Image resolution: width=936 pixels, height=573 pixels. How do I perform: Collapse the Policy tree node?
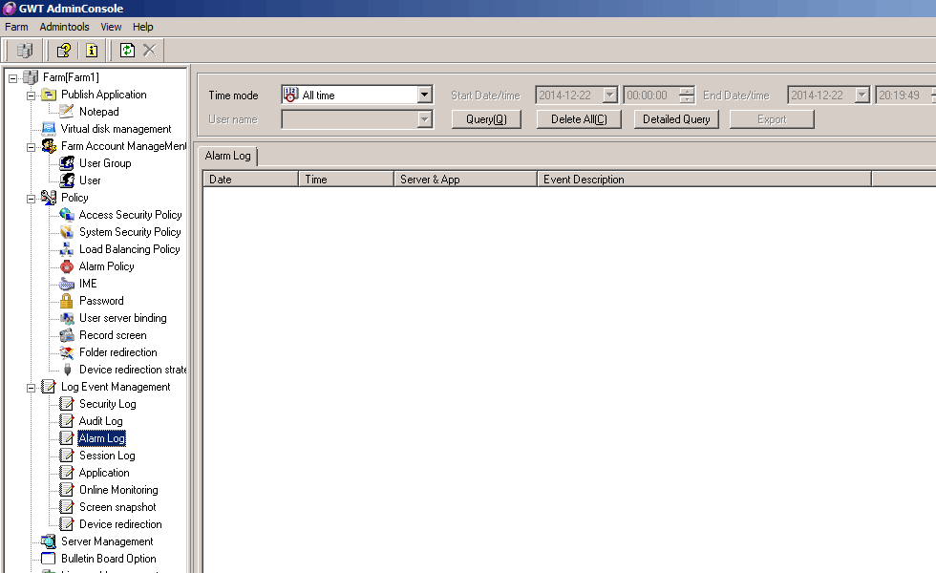click(32, 198)
